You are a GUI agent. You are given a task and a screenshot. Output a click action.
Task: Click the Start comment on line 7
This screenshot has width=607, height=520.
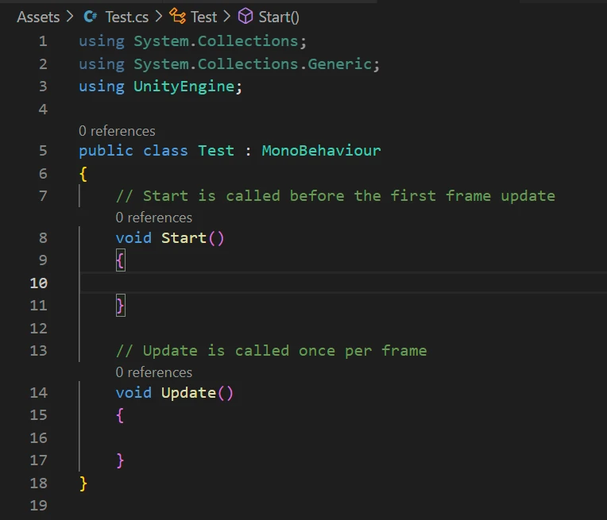(335, 196)
